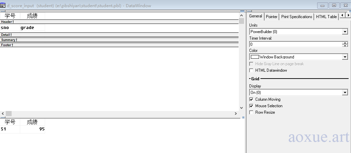Switch to the HTML Table tab
This screenshot has width=351, height=153.
pyautogui.click(x=326, y=16)
